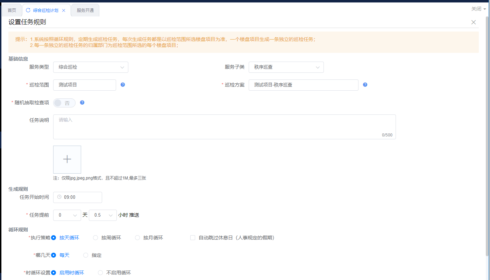Check 自动跳过休息日 checkbox
The image size is (490, 280).
(193, 238)
